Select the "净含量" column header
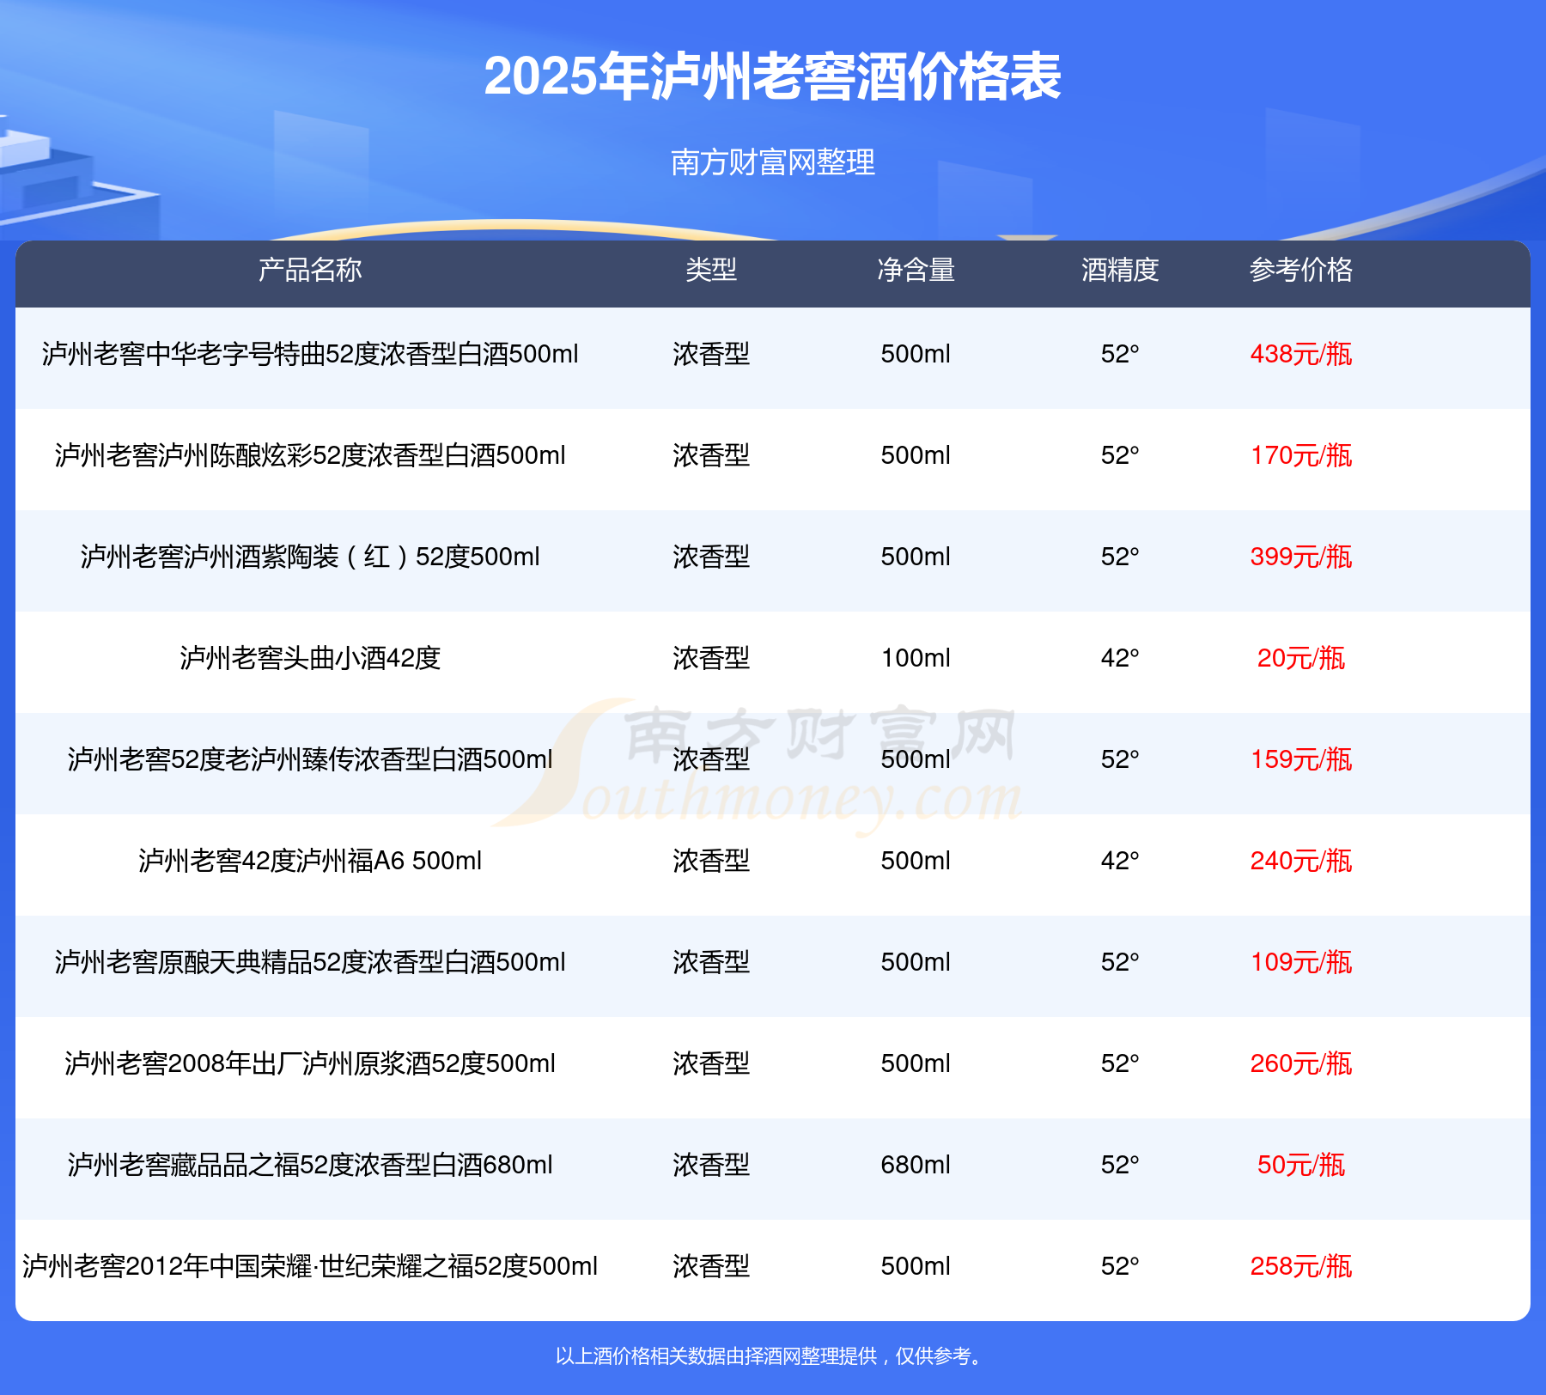 coord(916,270)
